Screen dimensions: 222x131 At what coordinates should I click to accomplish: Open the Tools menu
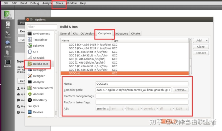pyautogui.click(x=59, y=3)
